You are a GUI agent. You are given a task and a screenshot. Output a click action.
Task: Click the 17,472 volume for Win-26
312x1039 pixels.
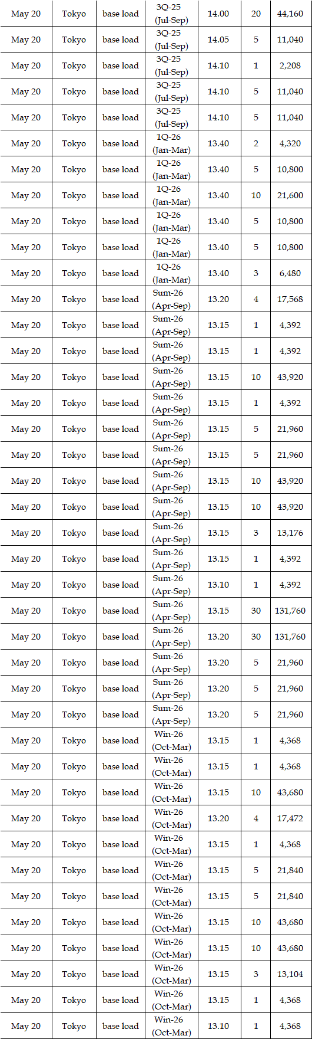[x=290, y=818]
